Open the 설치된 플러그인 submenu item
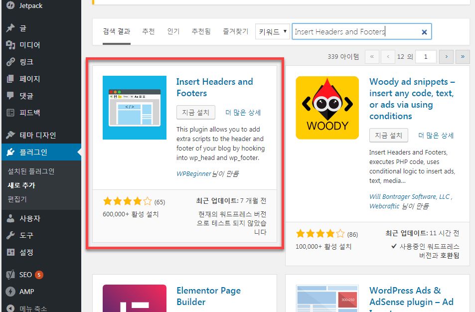This screenshot has height=312, width=475. point(31,171)
